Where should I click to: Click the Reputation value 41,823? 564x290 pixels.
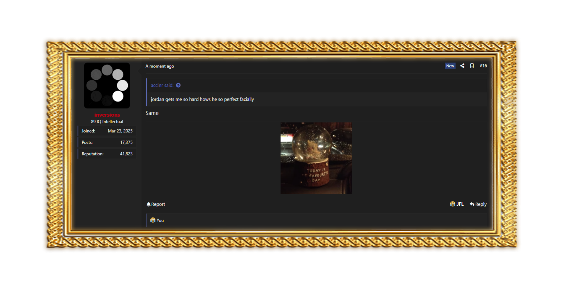pyautogui.click(x=126, y=154)
